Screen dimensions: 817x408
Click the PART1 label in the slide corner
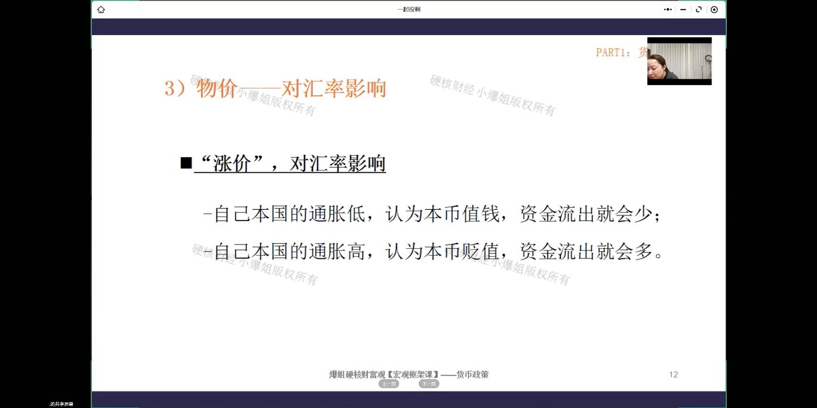(x=621, y=52)
